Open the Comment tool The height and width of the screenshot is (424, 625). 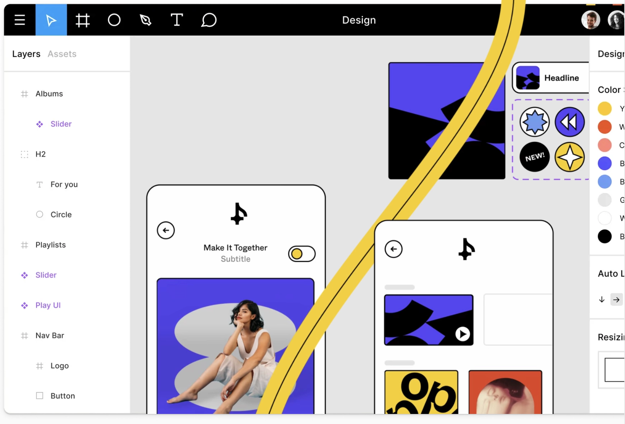pos(209,20)
